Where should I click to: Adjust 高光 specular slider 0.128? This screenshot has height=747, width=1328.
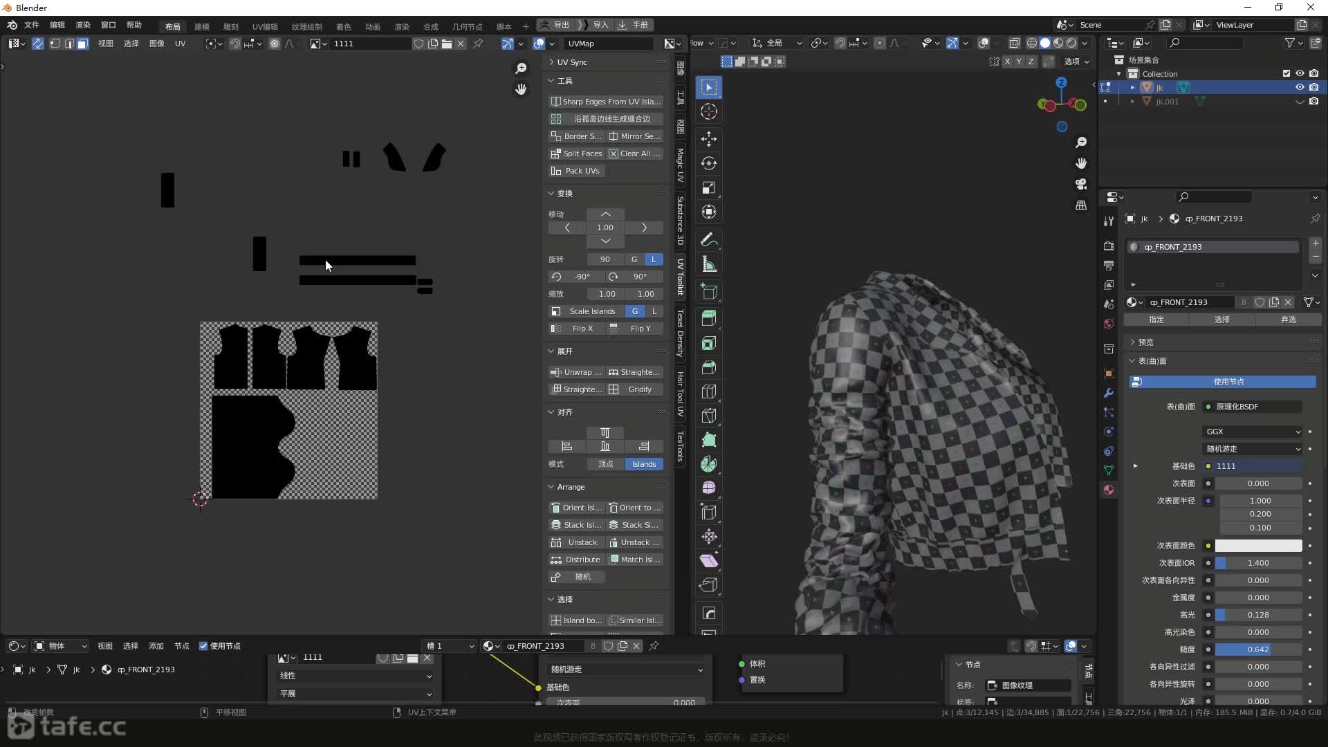(x=1258, y=615)
